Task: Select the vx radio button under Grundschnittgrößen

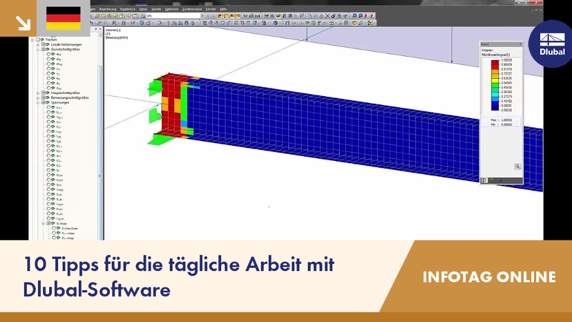Action: 49,69
